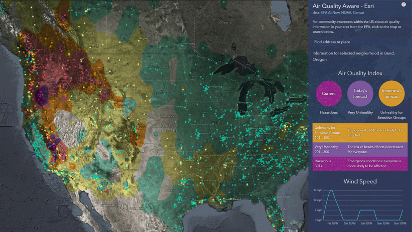
Task: Click the Air Quality Aware - Esri title
Action: pyautogui.click(x=343, y=6)
